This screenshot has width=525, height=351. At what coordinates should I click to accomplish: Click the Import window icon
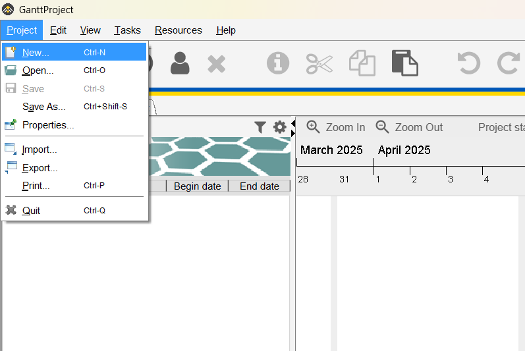pos(11,149)
